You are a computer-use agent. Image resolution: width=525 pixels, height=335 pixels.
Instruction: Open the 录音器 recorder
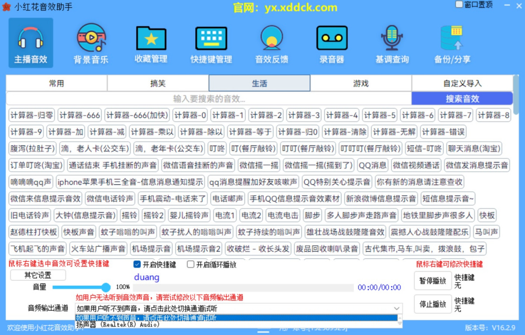[x=331, y=43]
